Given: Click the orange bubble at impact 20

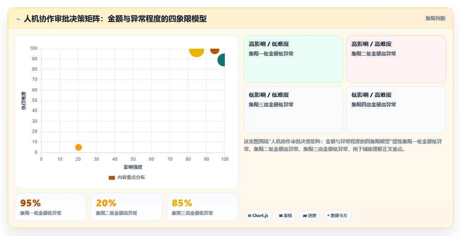Looking at the screenshot, I should pyautogui.click(x=78, y=147).
